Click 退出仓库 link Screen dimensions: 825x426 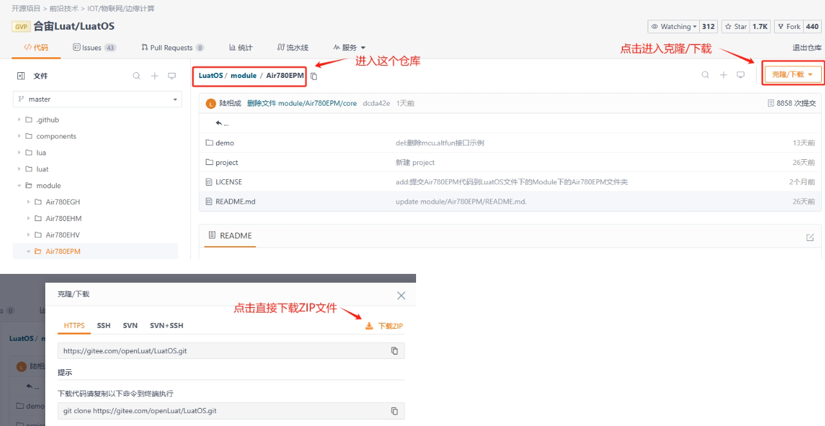click(807, 48)
